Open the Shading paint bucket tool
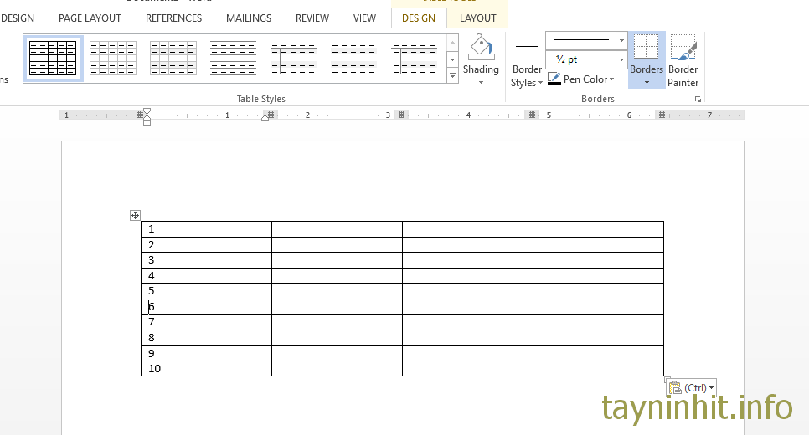The width and height of the screenshot is (809, 435). click(481, 49)
